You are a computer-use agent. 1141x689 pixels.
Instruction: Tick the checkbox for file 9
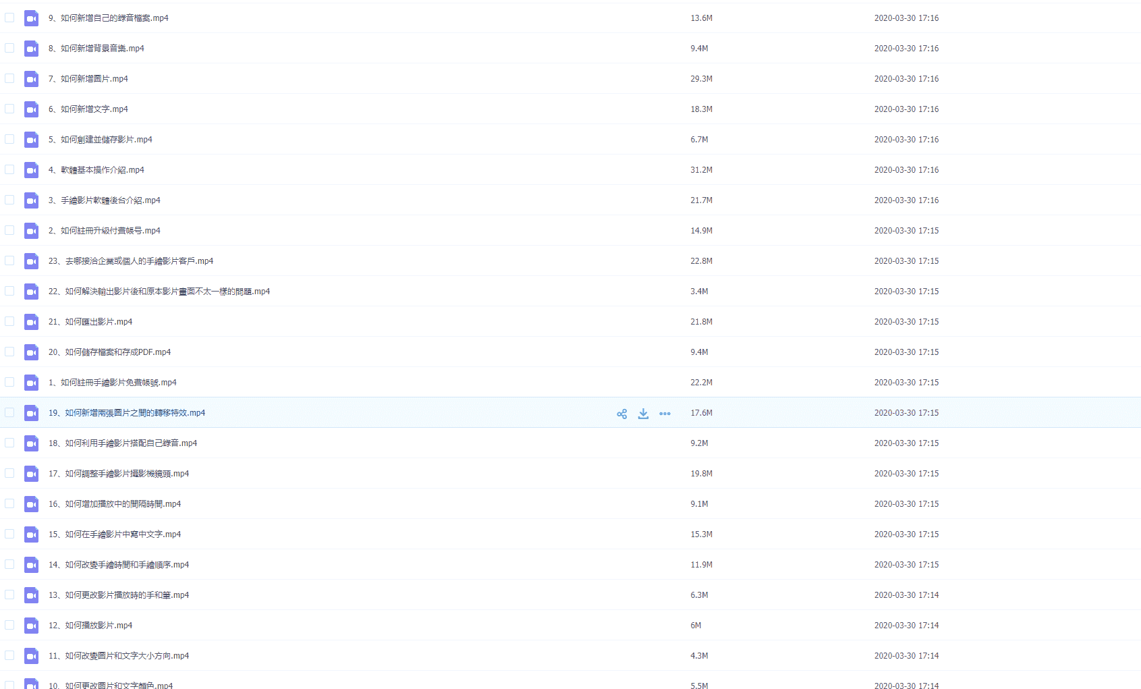coord(9,18)
